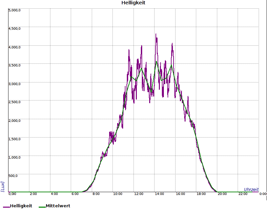Viewport: 267px width, 217px height.
Task: Click the 5,000,0 y-axis value
Action: [14, 10]
